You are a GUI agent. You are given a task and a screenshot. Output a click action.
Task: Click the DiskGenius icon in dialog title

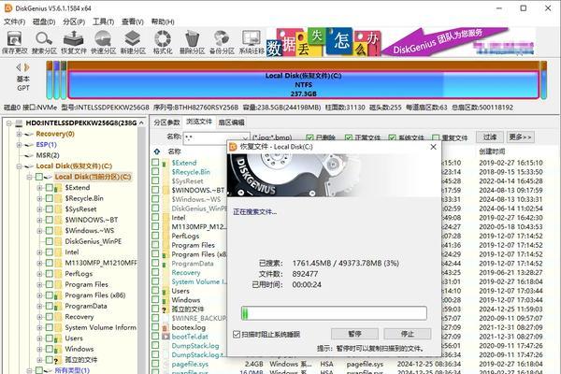(233, 147)
